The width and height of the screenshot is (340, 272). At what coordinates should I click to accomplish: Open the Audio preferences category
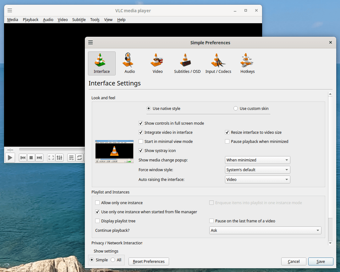(130, 63)
